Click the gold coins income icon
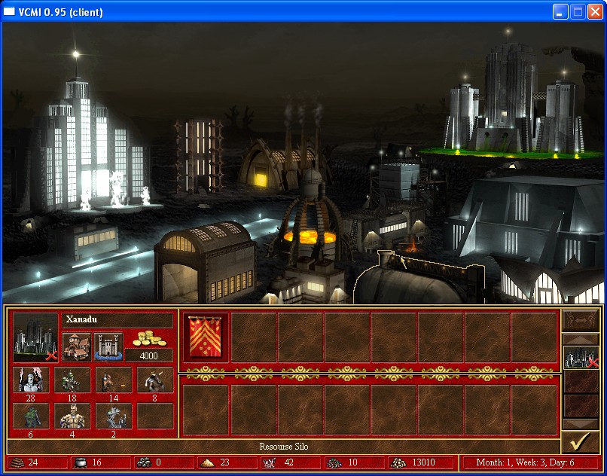This screenshot has width=607, height=476. pyautogui.click(x=148, y=338)
